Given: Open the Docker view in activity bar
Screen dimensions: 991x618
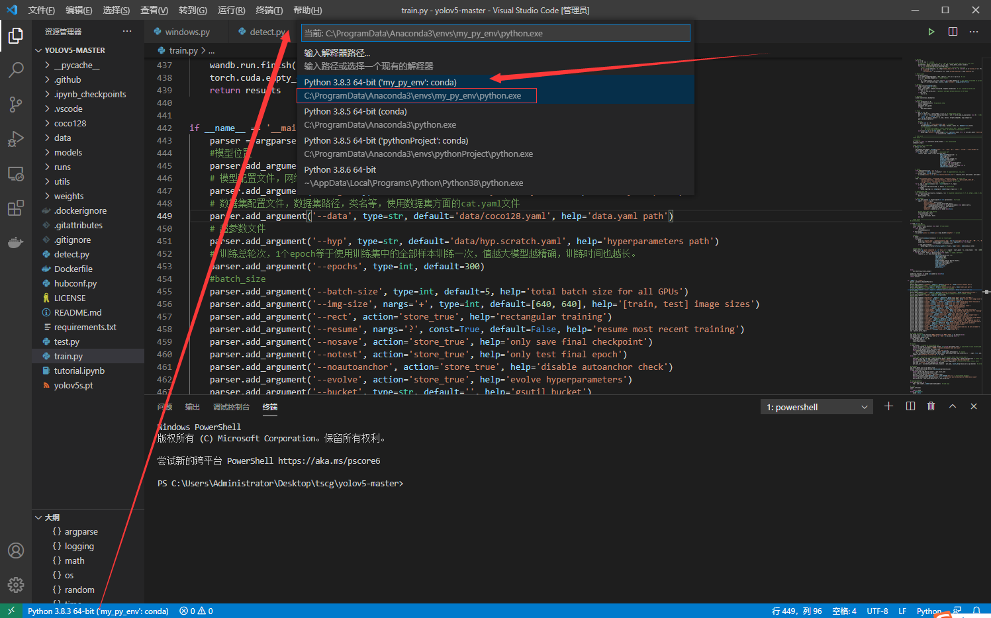Looking at the screenshot, I should (x=16, y=243).
